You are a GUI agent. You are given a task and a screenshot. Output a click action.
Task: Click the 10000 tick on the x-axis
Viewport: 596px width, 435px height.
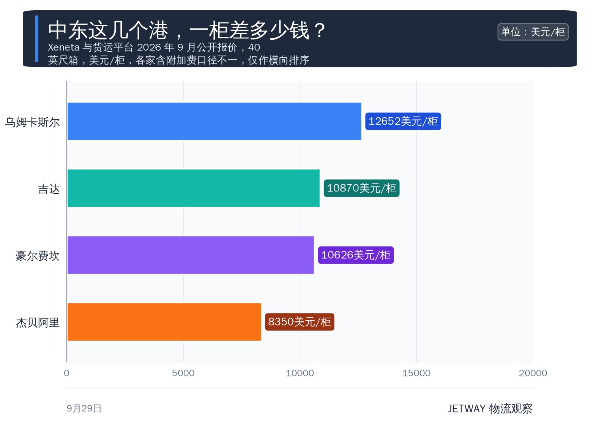click(x=300, y=373)
